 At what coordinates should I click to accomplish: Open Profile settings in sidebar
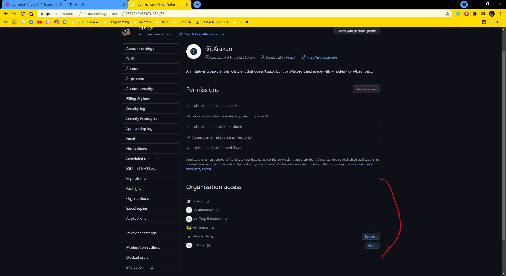click(x=151, y=59)
